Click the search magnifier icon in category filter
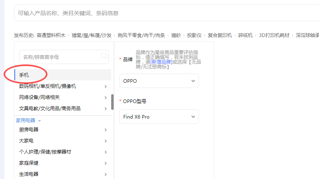The image size is (319, 179). (104, 56)
